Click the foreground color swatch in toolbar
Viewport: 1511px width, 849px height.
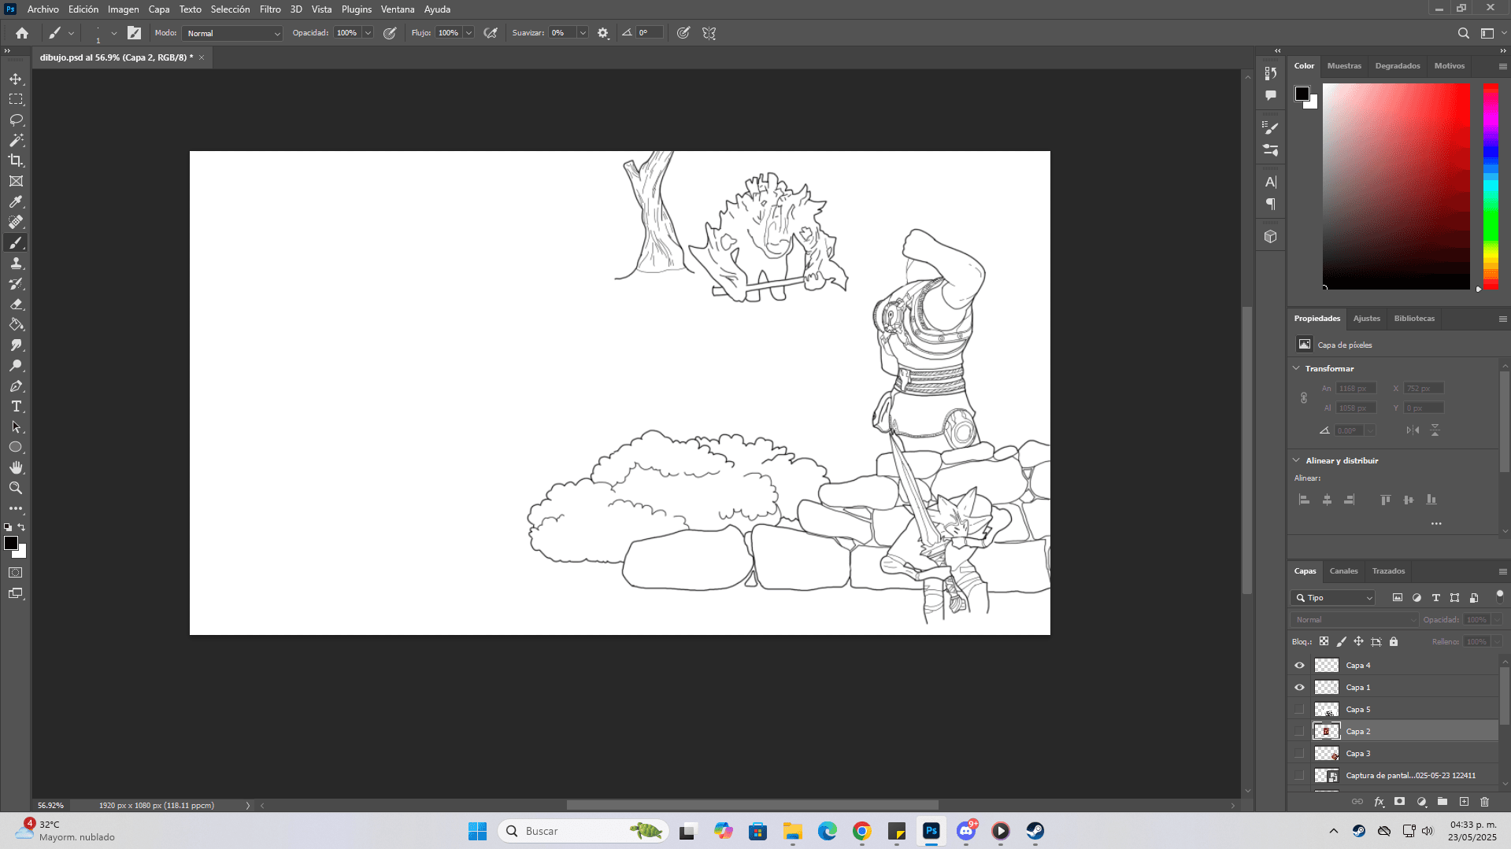10,543
